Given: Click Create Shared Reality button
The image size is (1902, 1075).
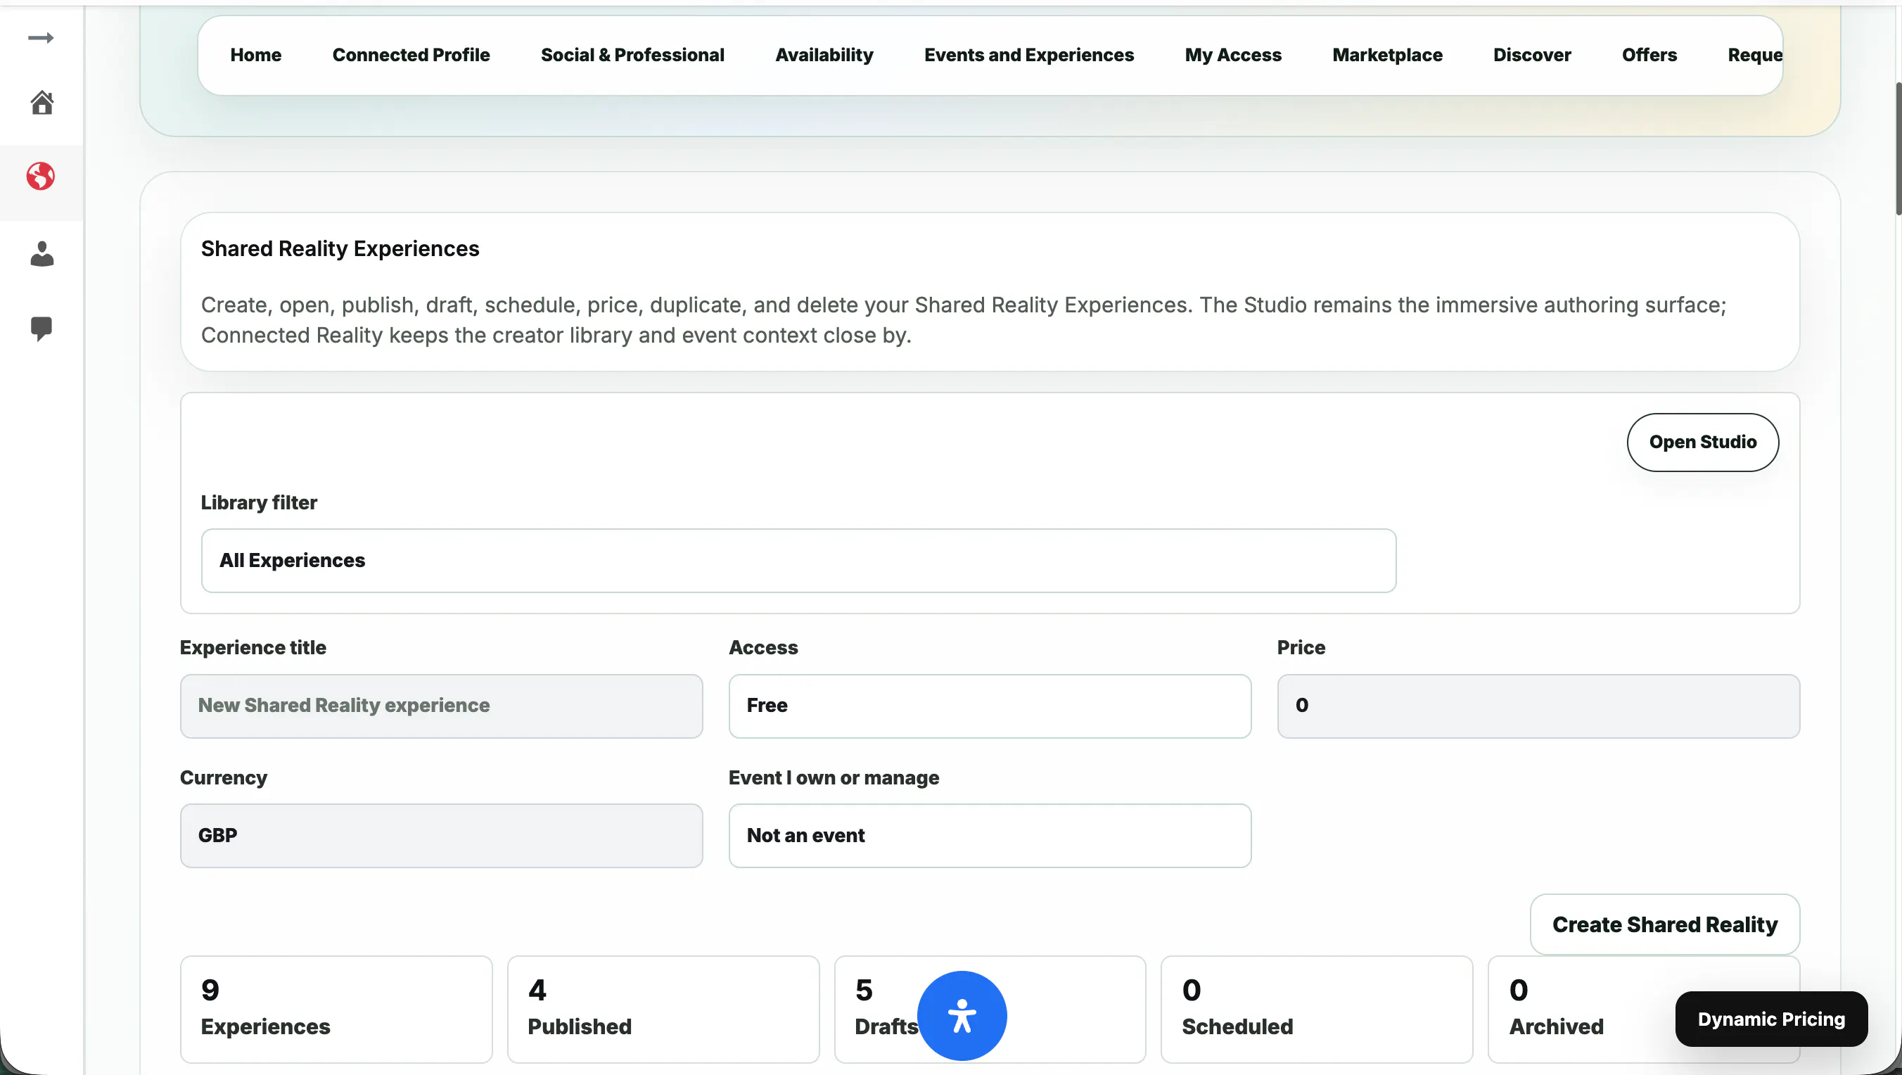Looking at the screenshot, I should point(1664,924).
